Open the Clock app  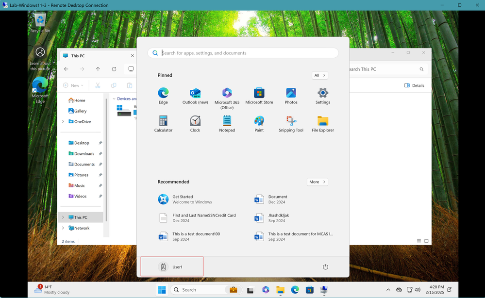195,124
